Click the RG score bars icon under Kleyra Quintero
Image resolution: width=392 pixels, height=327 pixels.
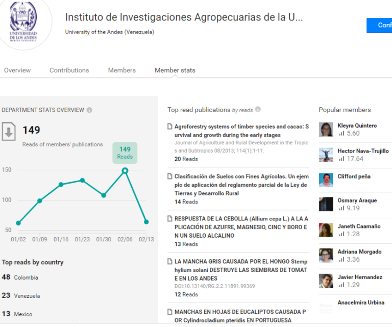341,133
